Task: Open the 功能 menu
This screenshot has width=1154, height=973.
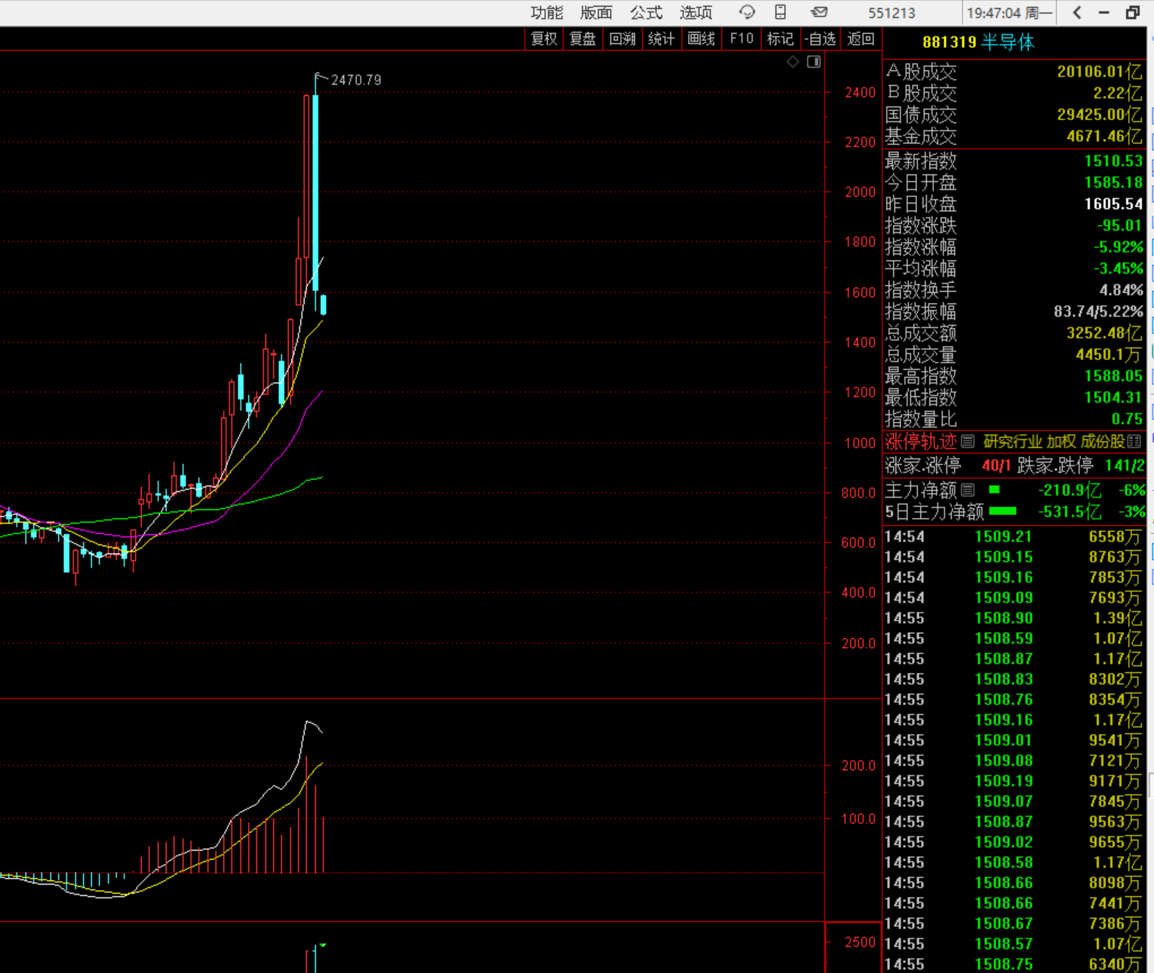Action: 547,13
